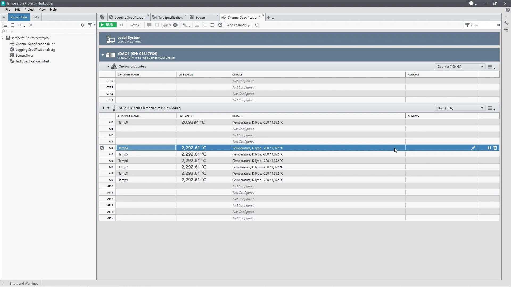Open the Slow (1 Hz) rate dropdown
This screenshot has width=511, height=287.
click(460, 108)
